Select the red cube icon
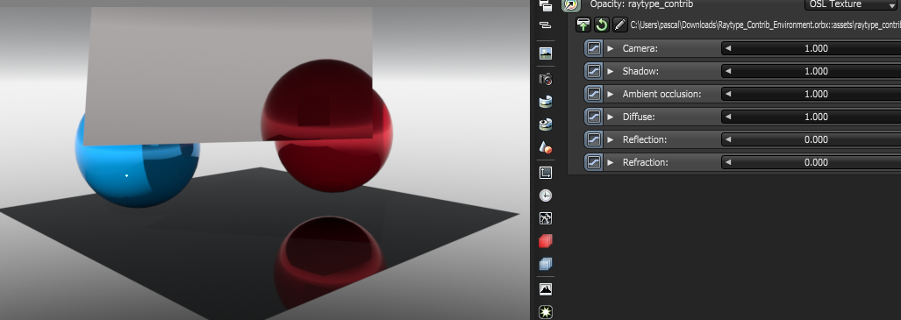 [x=546, y=241]
